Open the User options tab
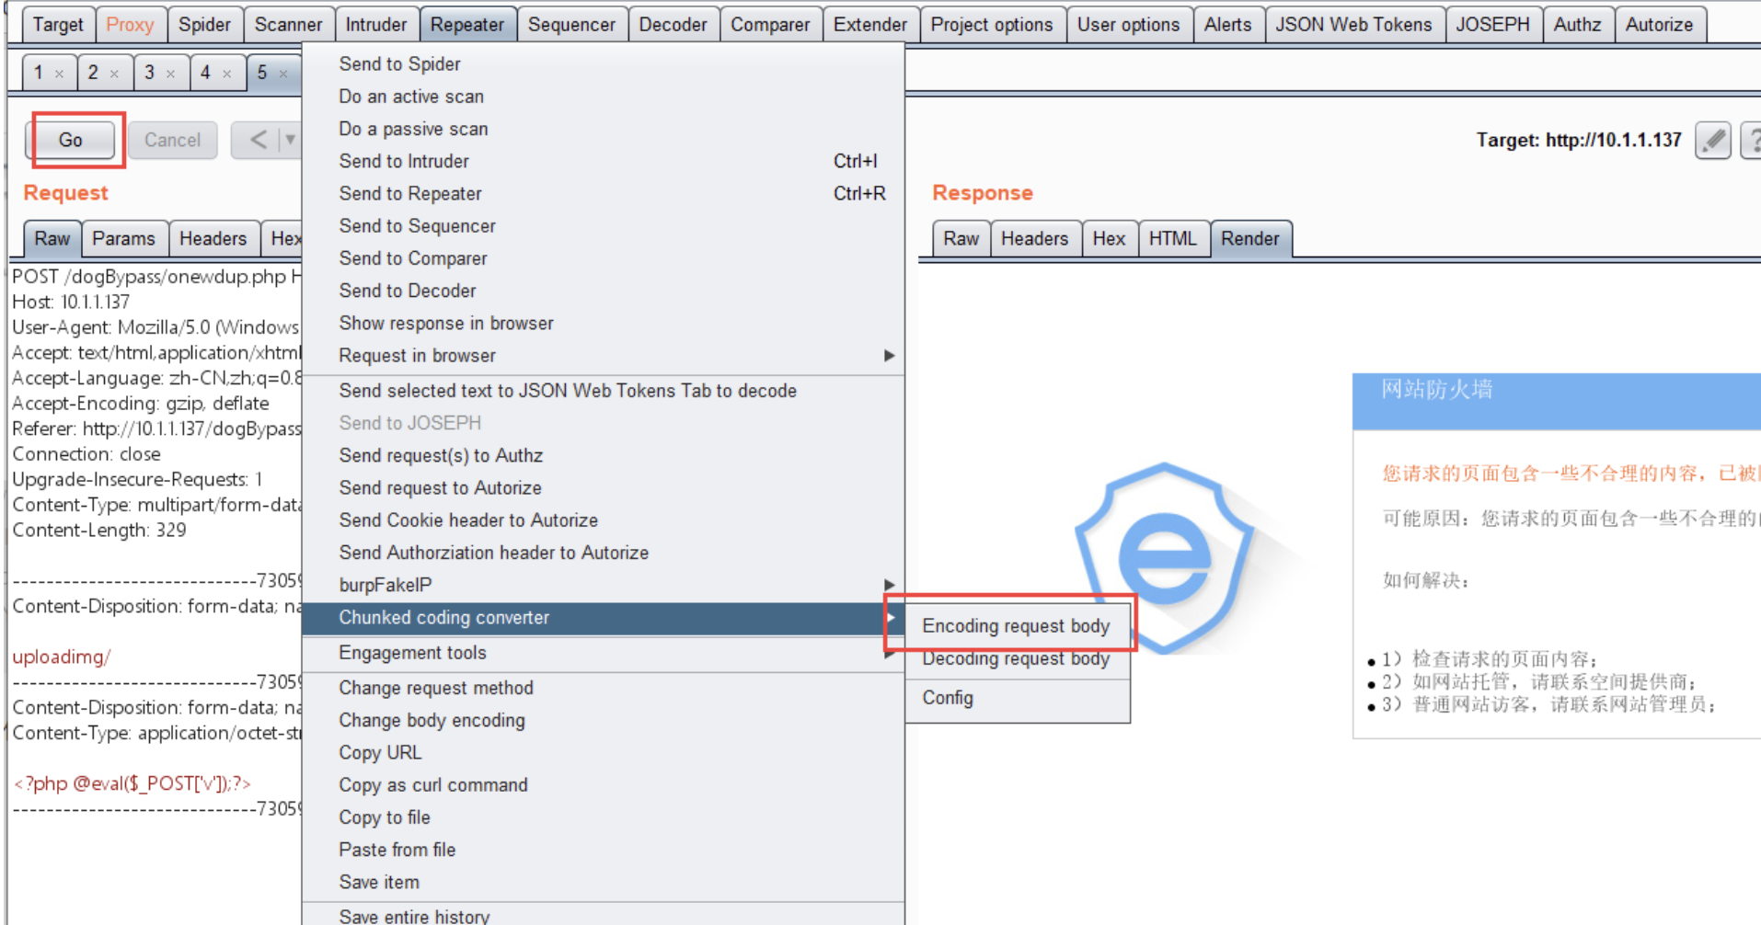Screen dimensions: 1761x925 click(1129, 25)
